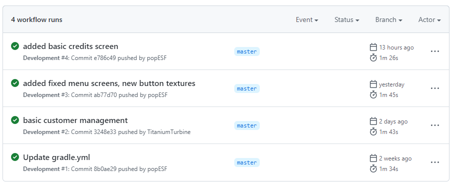Click success checkmark for 'added fixed menu screens' run
Image resolution: width=454 pixels, height=195 pixels.
pyautogui.click(x=15, y=83)
